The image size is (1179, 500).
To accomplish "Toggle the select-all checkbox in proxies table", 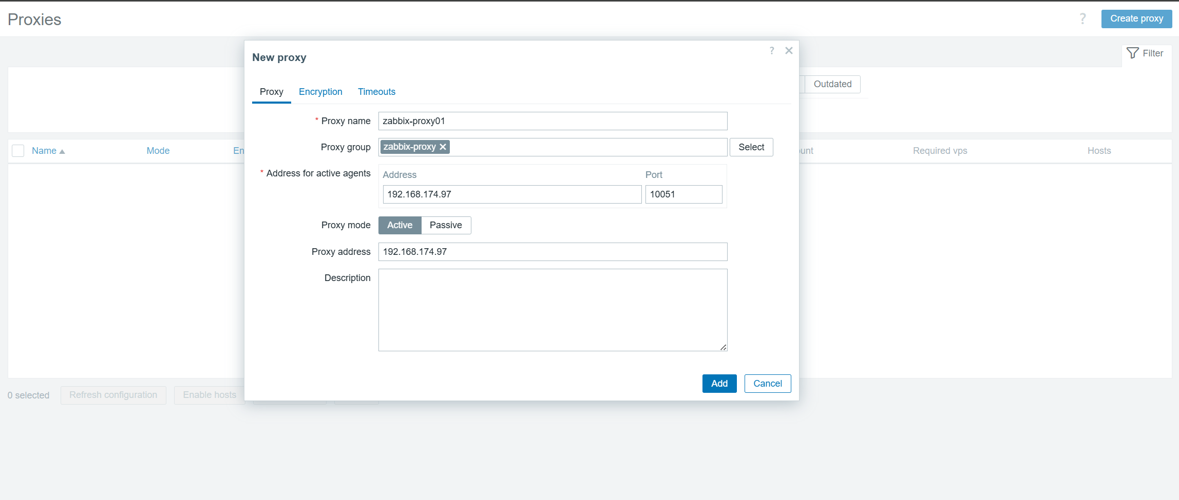I will 18,151.
